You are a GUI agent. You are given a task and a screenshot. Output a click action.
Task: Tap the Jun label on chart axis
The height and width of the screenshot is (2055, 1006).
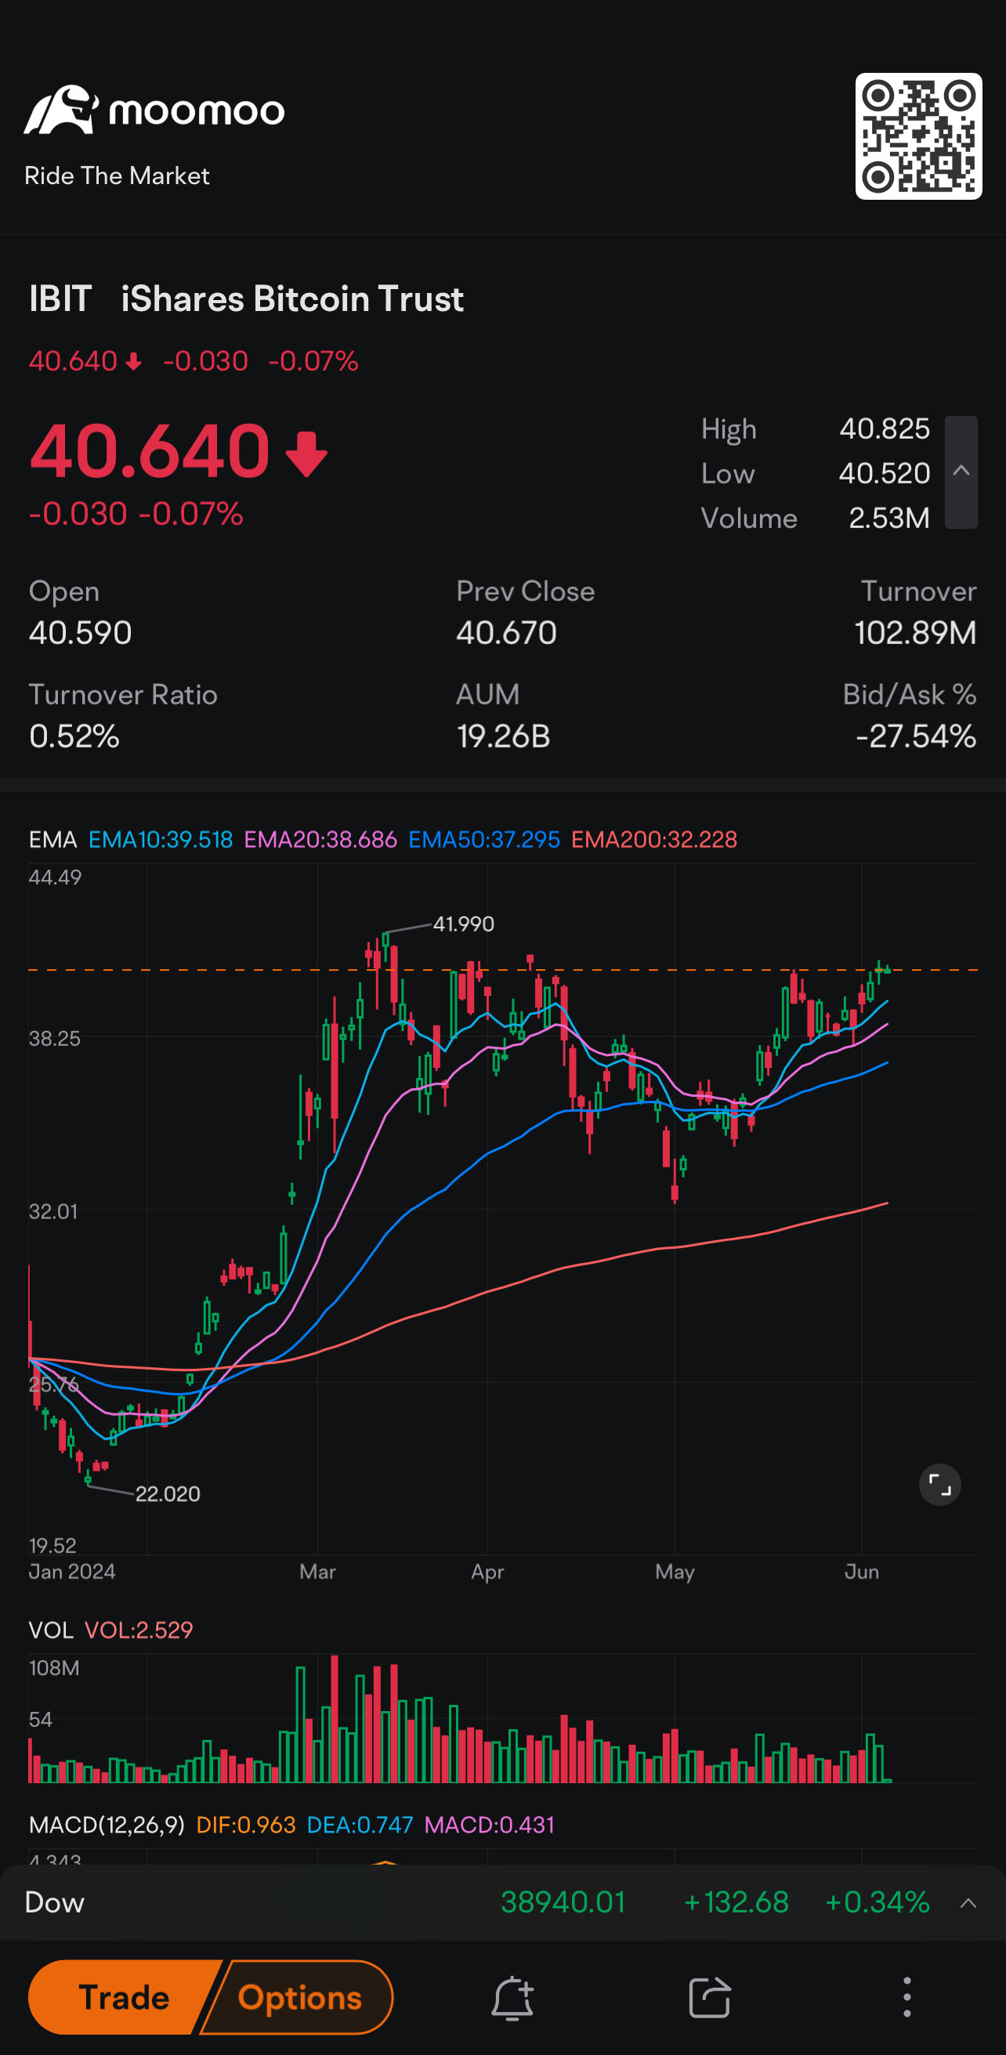[x=862, y=1572]
